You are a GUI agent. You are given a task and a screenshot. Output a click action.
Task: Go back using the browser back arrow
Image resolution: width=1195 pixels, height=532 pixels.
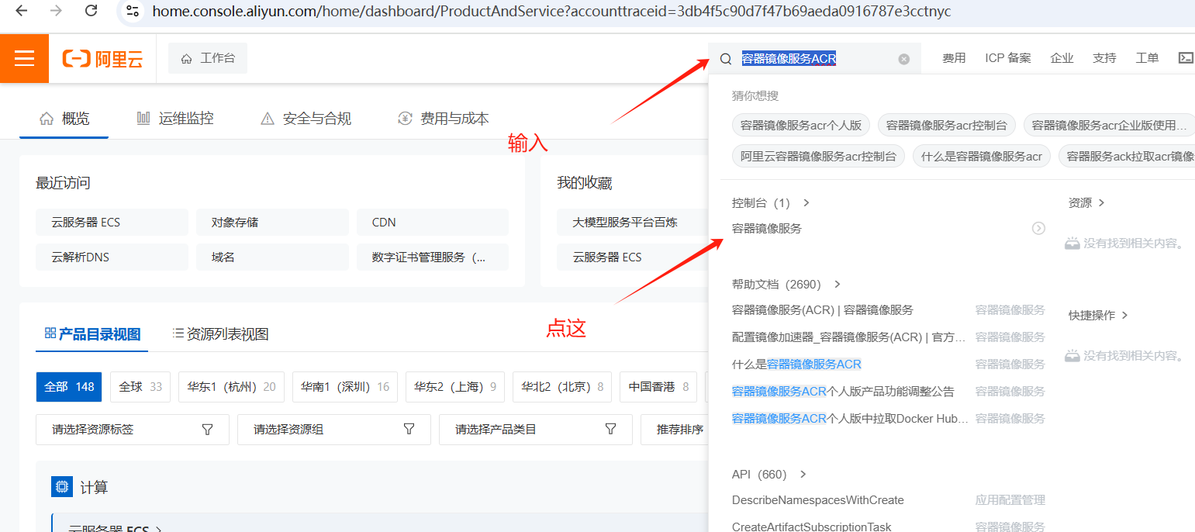tap(22, 11)
